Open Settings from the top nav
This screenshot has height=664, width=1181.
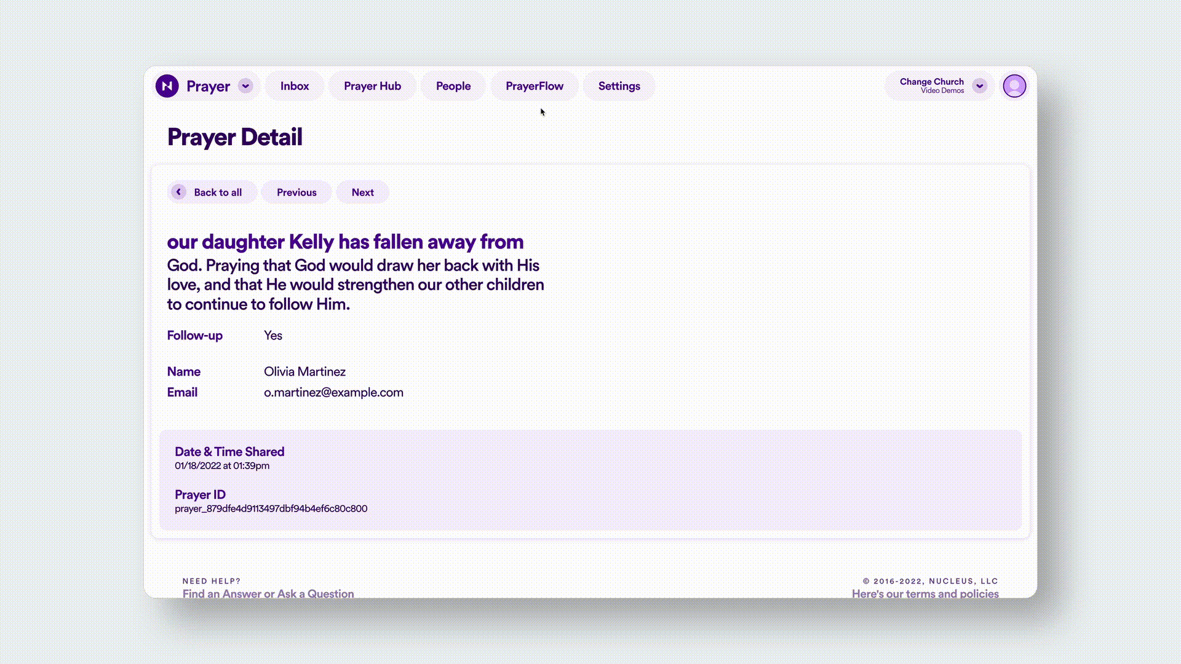coord(619,86)
